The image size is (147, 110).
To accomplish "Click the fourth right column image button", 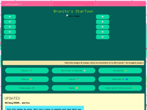I will coord(103,32).
